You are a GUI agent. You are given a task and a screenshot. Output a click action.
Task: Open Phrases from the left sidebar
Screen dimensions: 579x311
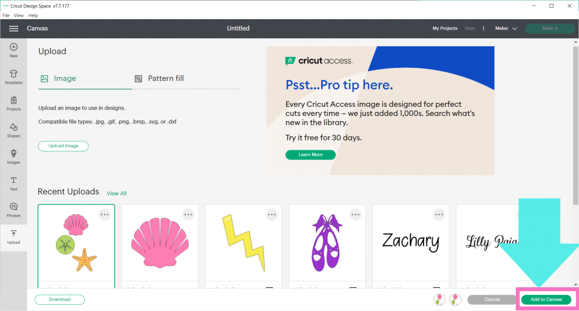[x=14, y=210]
